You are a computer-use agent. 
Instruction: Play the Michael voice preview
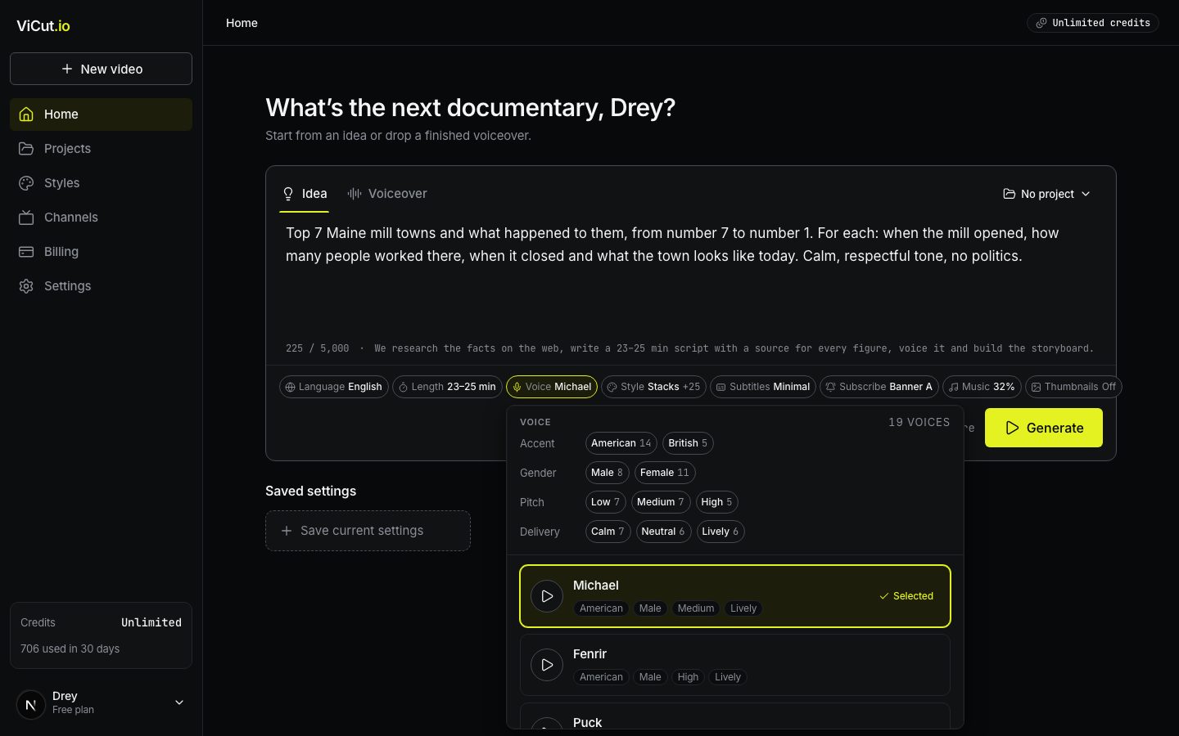pyautogui.click(x=547, y=596)
